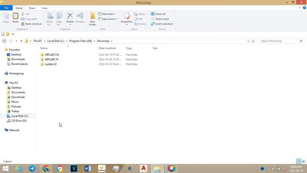Open the address bar history dropdown
Image resolution: width=307 pixels, height=173 pixels.
pyautogui.click(x=248, y=41)
